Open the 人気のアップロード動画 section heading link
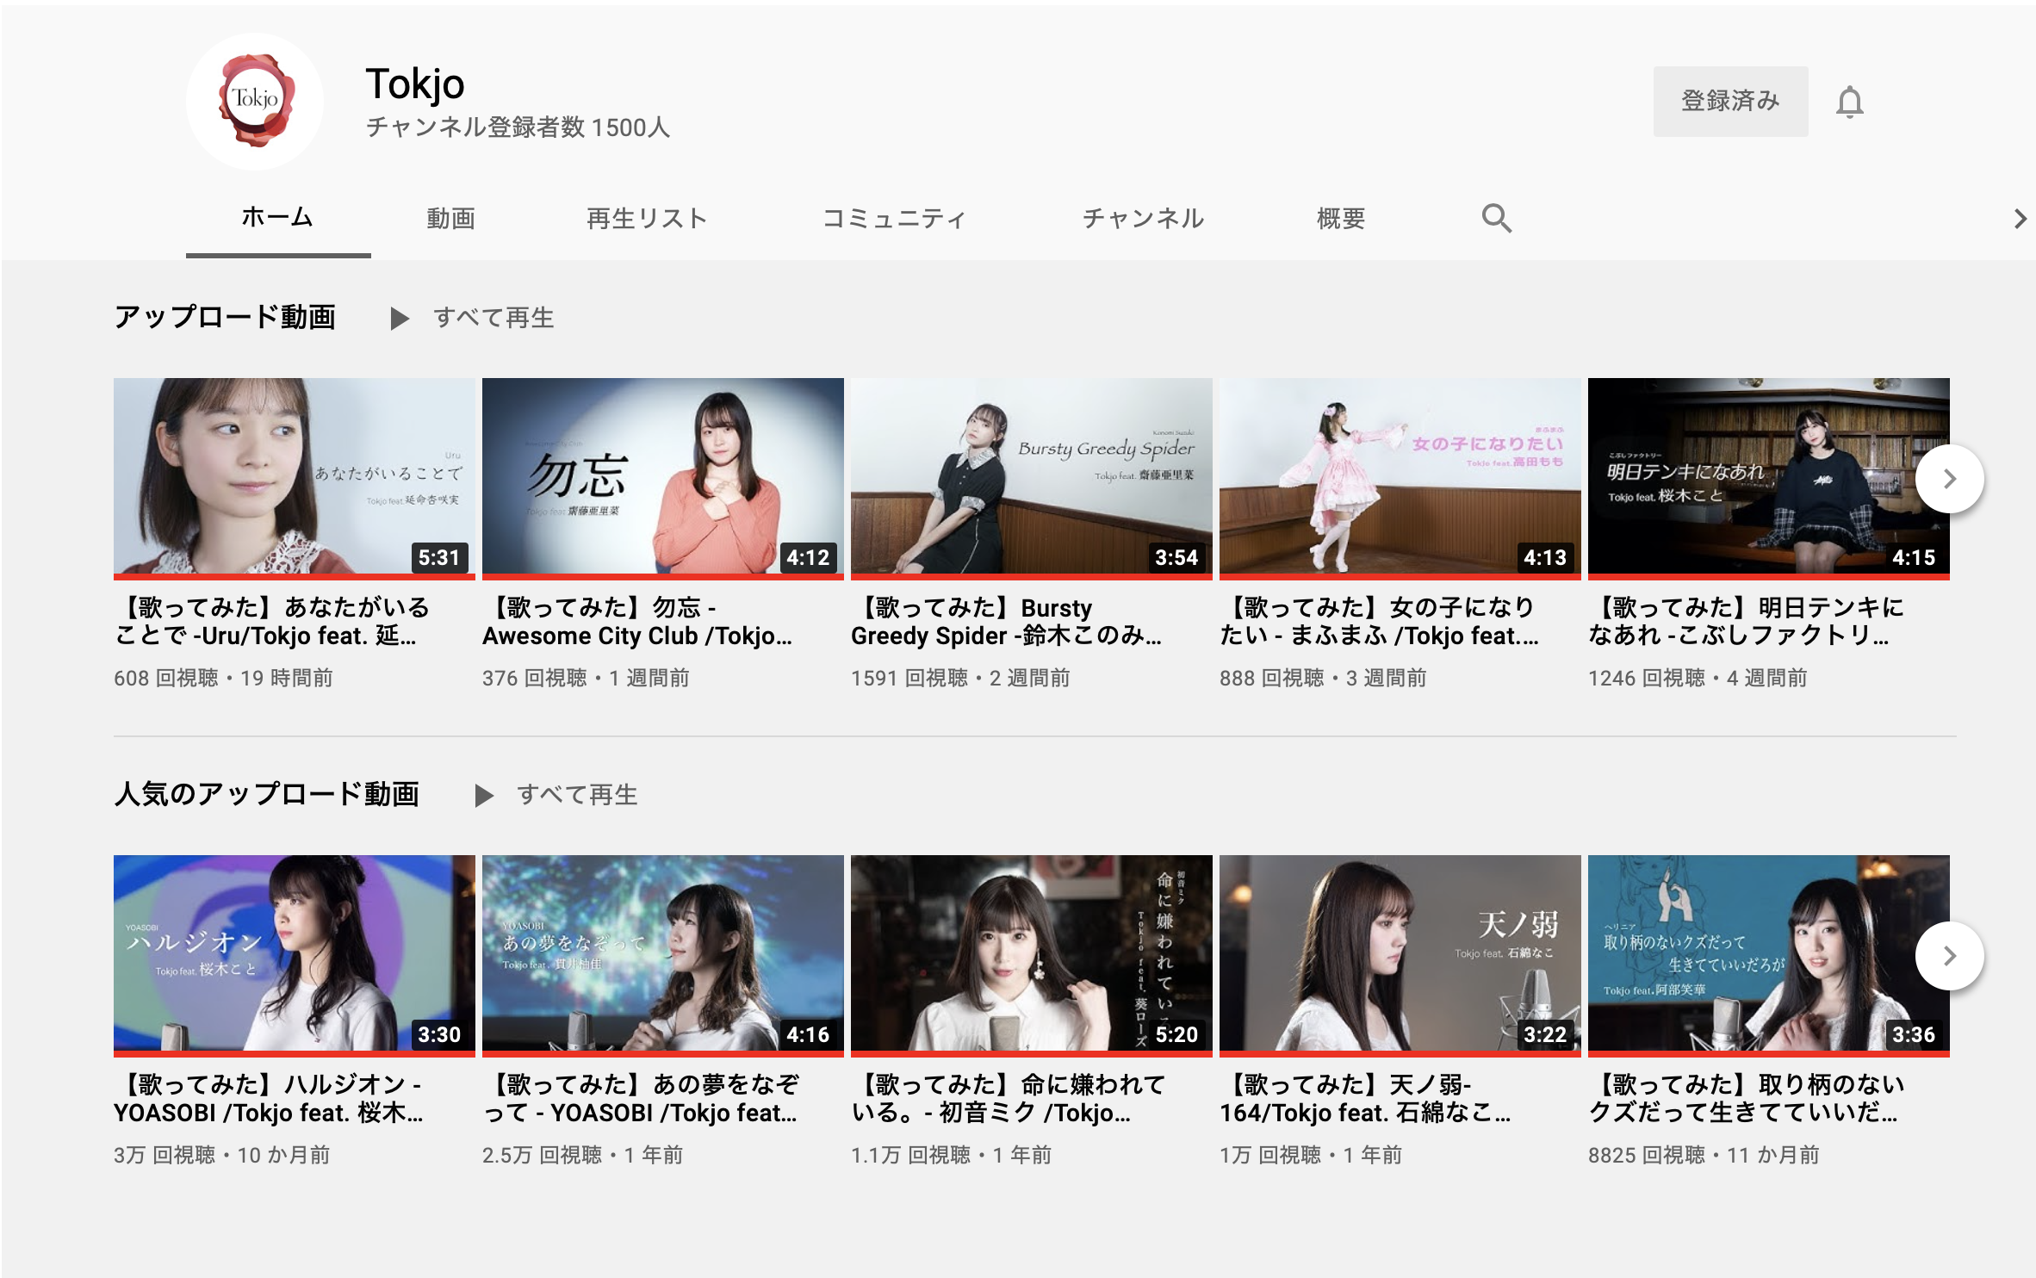 coord(266,794)
